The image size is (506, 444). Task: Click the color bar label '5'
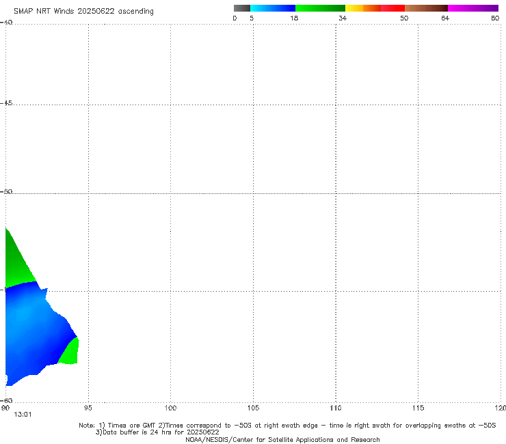[x=252, y=18]
